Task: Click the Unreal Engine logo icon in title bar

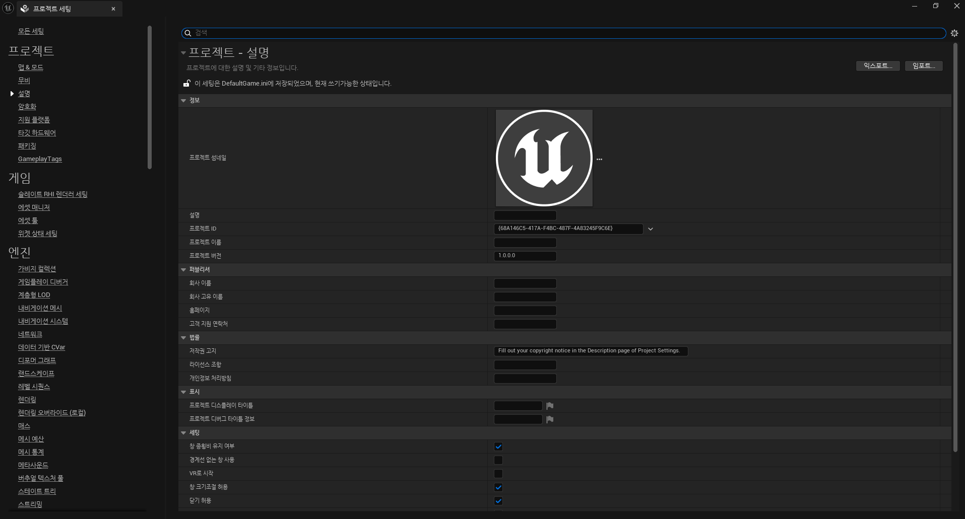Action: (x=8, y=8)
